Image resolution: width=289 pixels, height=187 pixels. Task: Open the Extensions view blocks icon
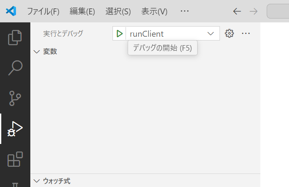point(15,159)
